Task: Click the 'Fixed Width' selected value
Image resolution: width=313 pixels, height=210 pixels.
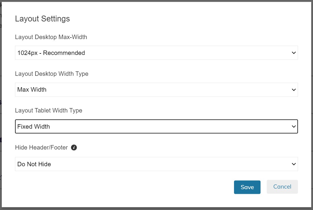Action: coord(34,127)
